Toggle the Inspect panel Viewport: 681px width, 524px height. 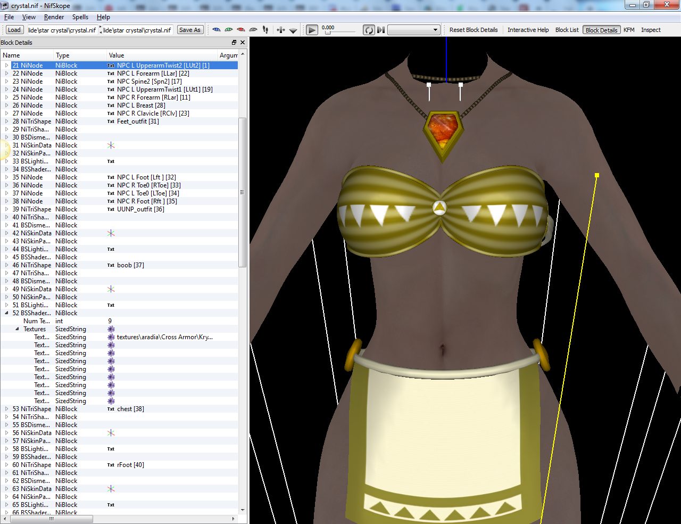651,30
